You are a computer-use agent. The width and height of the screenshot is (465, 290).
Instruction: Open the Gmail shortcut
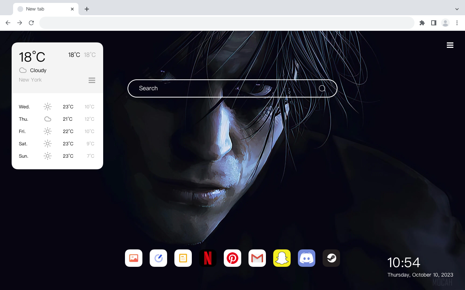coord(257,258)
